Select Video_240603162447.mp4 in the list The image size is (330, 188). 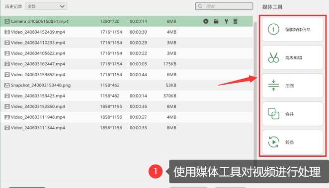point(127,64)
